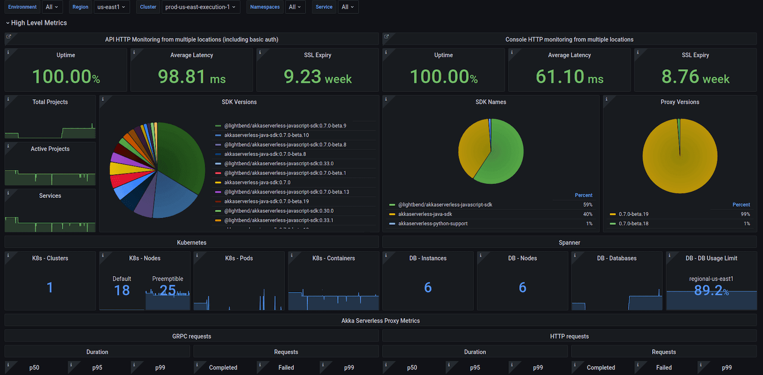Viewport: 763px width, 375px height.
Task: Sort by Percent column in SDK Names legend
Action: pos(583,195)
